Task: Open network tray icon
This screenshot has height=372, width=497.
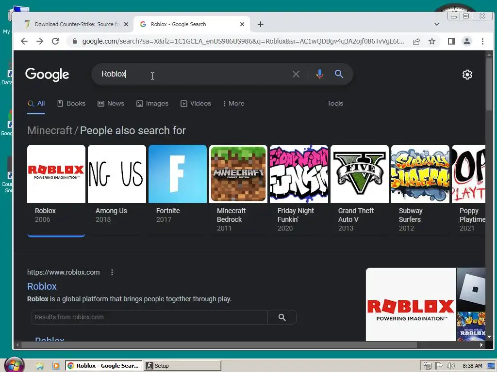Action: tap(427, 366)
